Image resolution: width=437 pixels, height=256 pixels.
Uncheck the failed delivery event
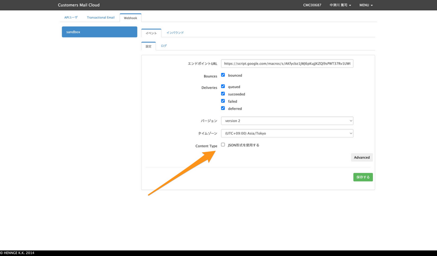click(x=223, y=101)
